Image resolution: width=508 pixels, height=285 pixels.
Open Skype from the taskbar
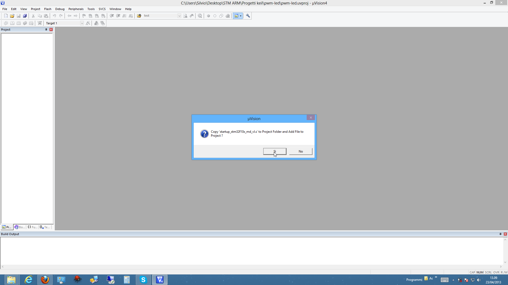[x=143, y=280]
